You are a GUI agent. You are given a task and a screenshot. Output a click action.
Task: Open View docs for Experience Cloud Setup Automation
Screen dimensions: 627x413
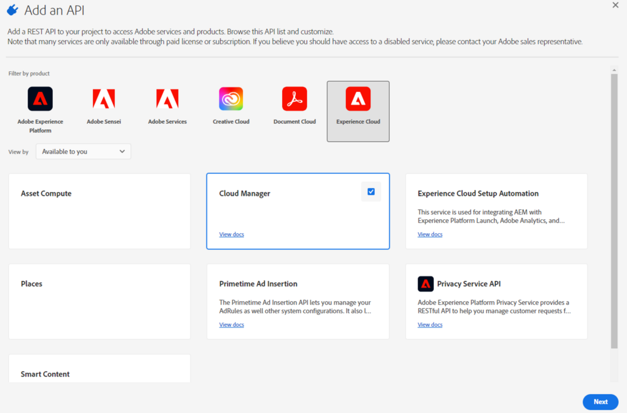tap(430, 234)
